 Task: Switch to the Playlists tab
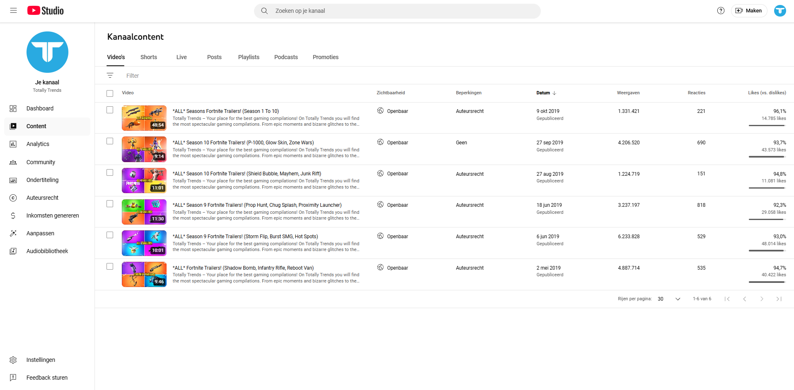249,57
